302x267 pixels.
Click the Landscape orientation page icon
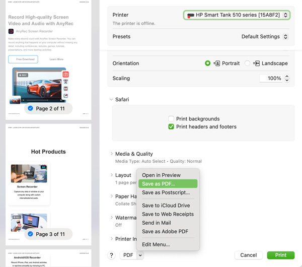click(x=257, y=63)
